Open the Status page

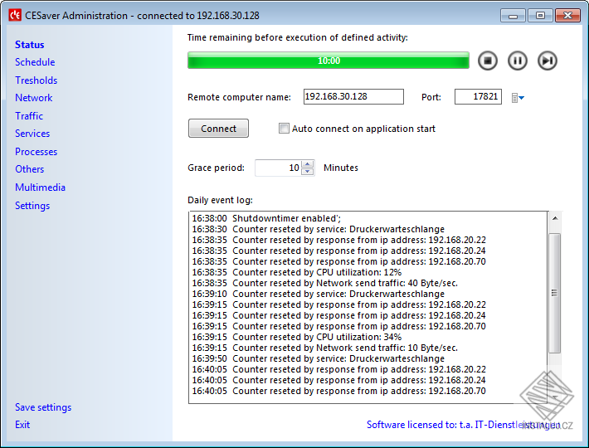[29, 44]
